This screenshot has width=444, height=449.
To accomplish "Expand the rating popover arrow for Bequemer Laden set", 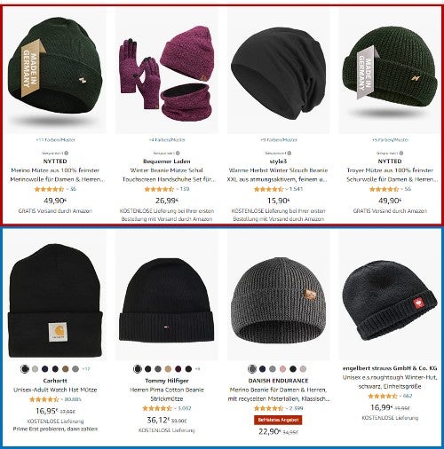I will [178, 189].
